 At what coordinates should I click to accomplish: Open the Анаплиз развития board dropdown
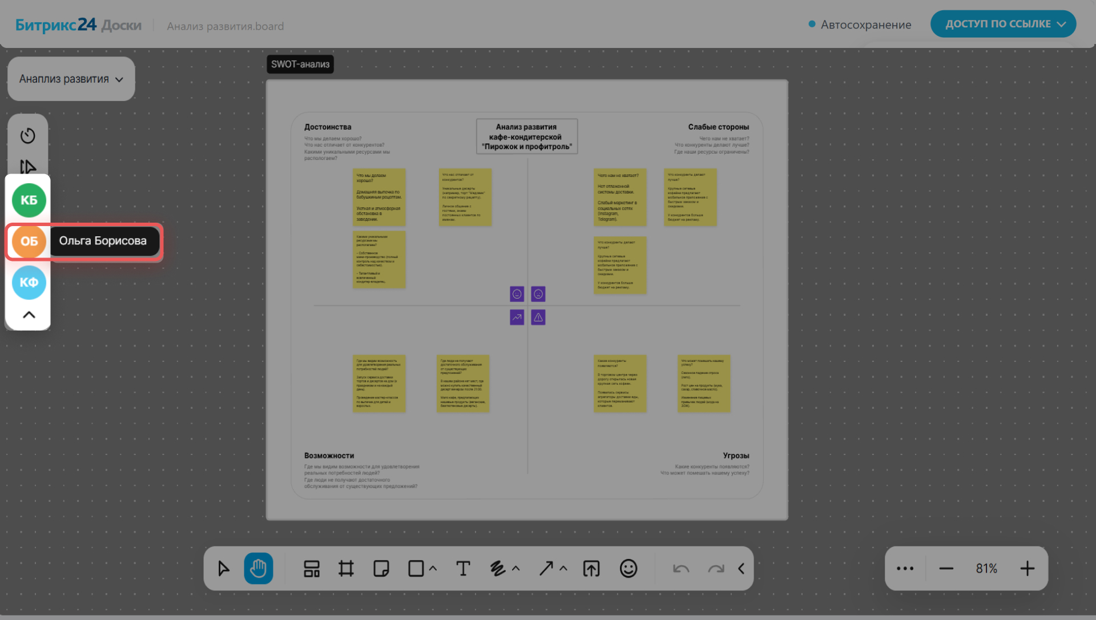click(x=71, y=79)
